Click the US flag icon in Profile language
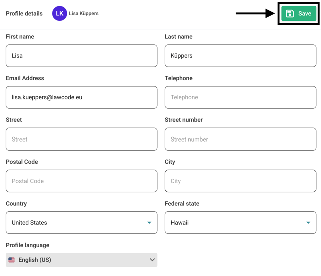Image resolution: width=321 pixels, height=276 pixels. pos(12,260)
